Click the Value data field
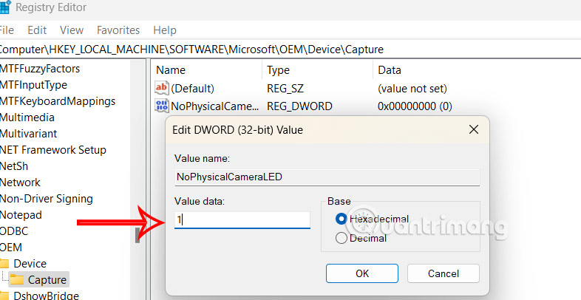This screenshot has height=300, width=581. [242, 219]
